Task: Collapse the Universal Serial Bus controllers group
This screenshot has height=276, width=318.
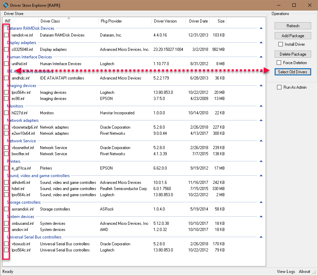Action: pos(261,237)
